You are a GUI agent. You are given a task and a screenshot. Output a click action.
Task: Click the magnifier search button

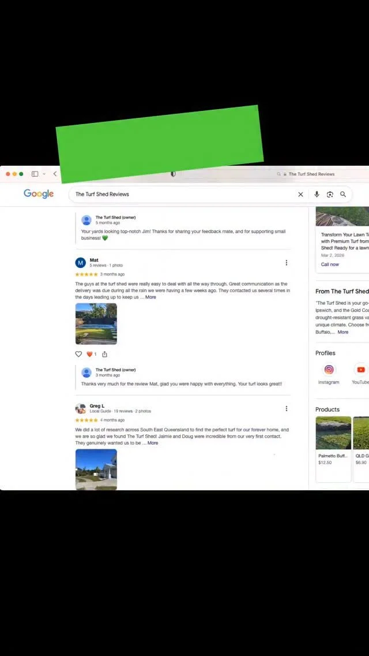(343, 194)
